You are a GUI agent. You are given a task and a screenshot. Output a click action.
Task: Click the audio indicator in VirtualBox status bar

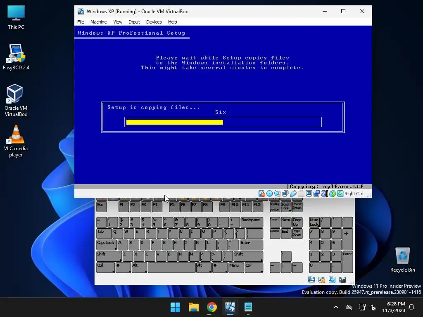pos(277,194)
